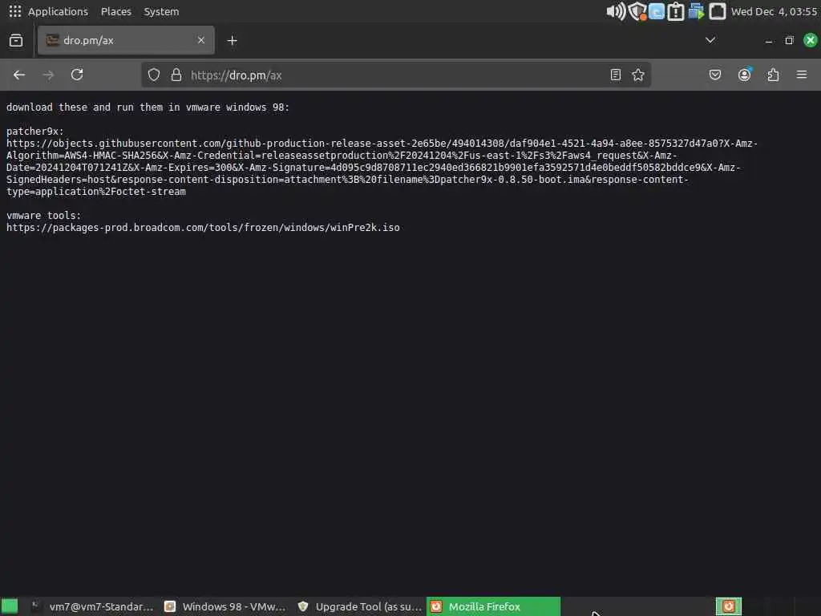Click the blue chat tray icon
Screen dimensions: 821x616
click(657, 11)
